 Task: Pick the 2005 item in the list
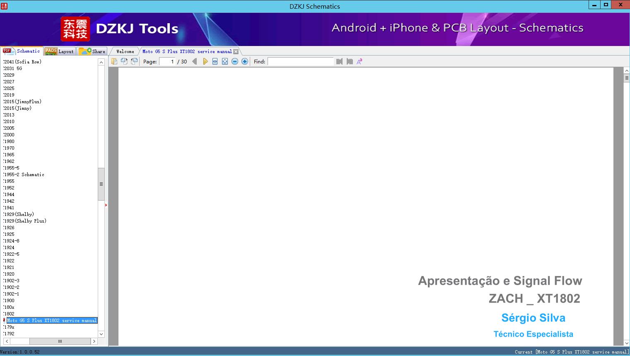pos(9,128)
